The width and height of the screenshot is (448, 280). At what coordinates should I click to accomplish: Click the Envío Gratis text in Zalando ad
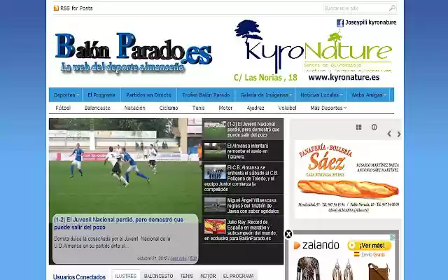tap(373, 255)
